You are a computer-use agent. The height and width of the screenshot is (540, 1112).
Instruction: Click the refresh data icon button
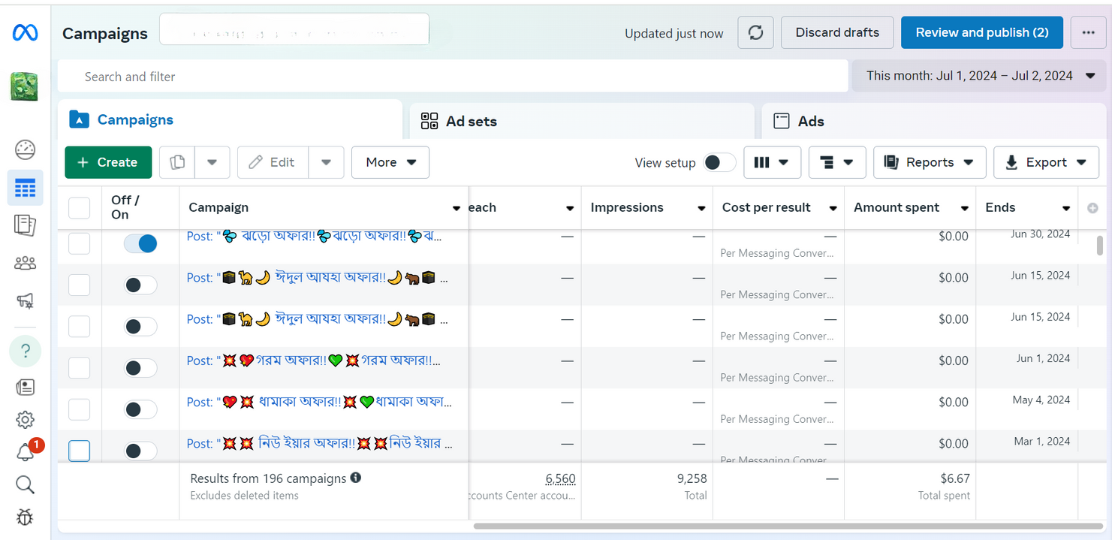pos(755,33)
